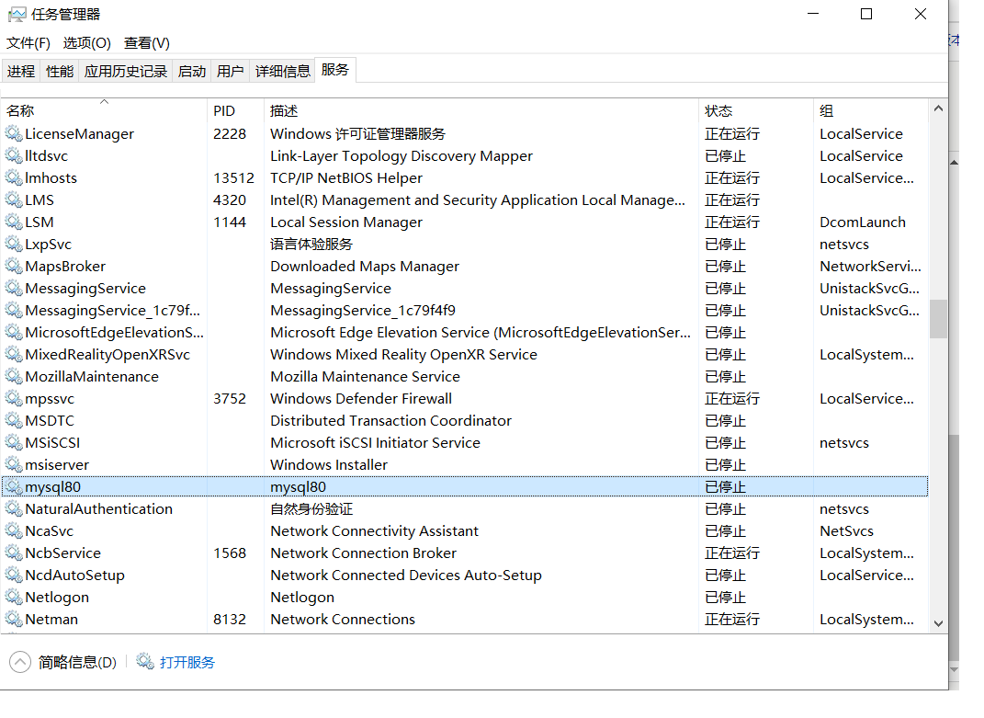
Task: Click the MessagingService name cell
Action: click(85, 289)
